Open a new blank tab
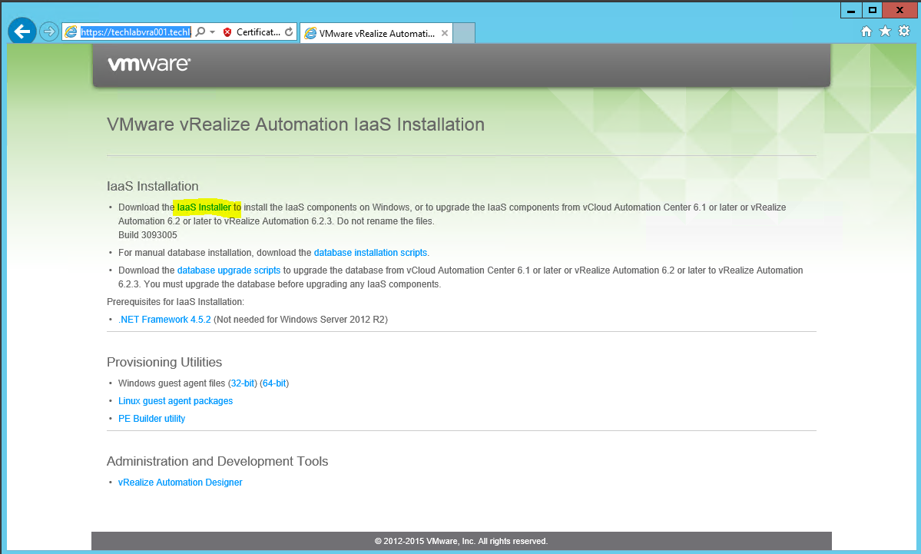The width and height of the screenshot is (921, 554). point(464,33)
